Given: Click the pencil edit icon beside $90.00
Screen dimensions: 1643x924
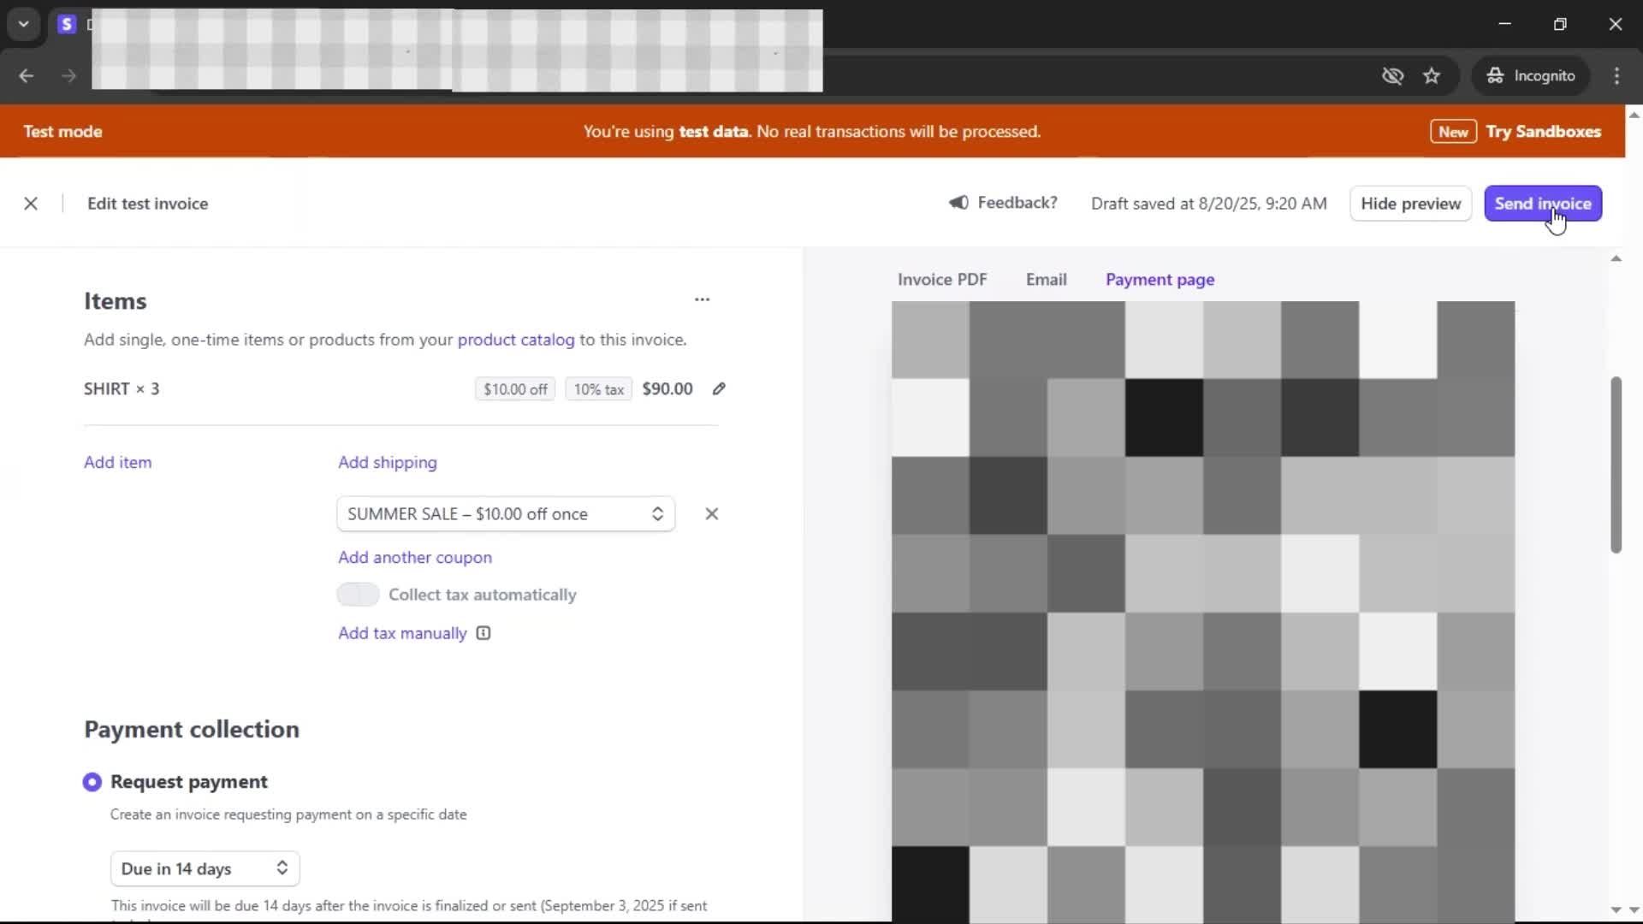Looking at the screenshot, I should click(x=719, y=388).
